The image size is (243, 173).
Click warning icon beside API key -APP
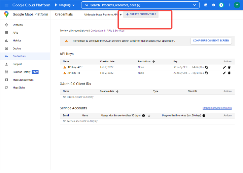65,67
